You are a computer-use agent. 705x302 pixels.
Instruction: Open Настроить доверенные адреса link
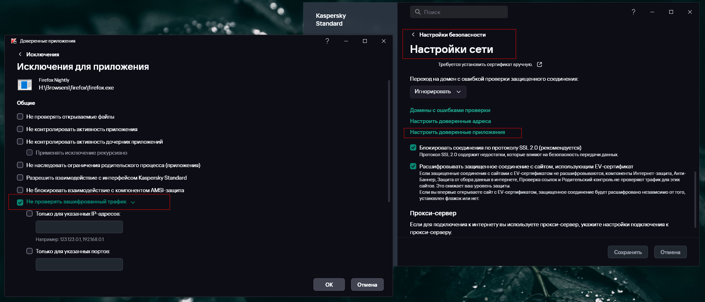point(450,121)
